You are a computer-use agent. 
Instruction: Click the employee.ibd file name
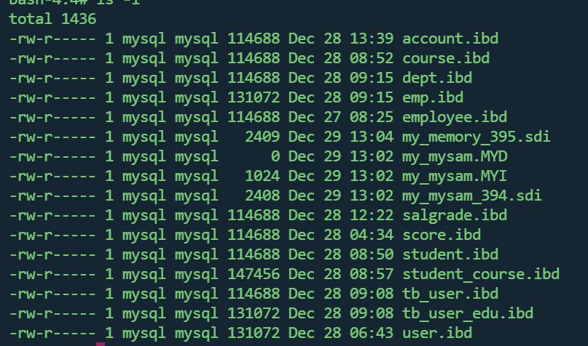[x=455, y=117]
